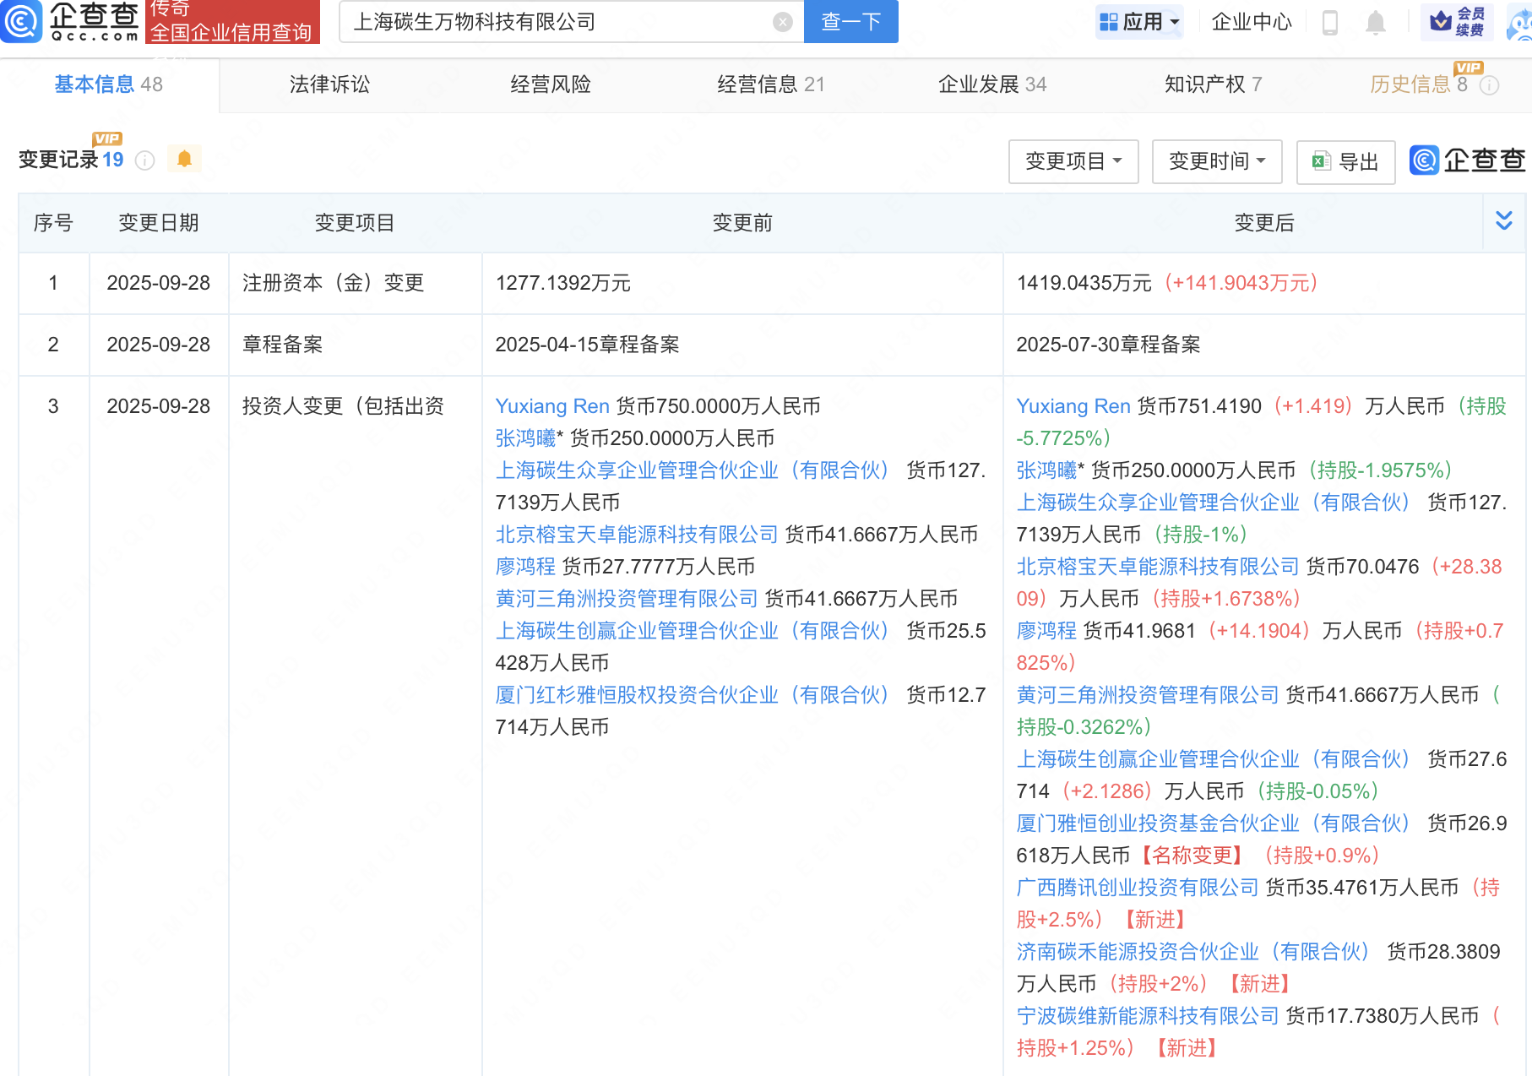Open Yuxiang Ren link in 变更前 column

tap(551, 406)
